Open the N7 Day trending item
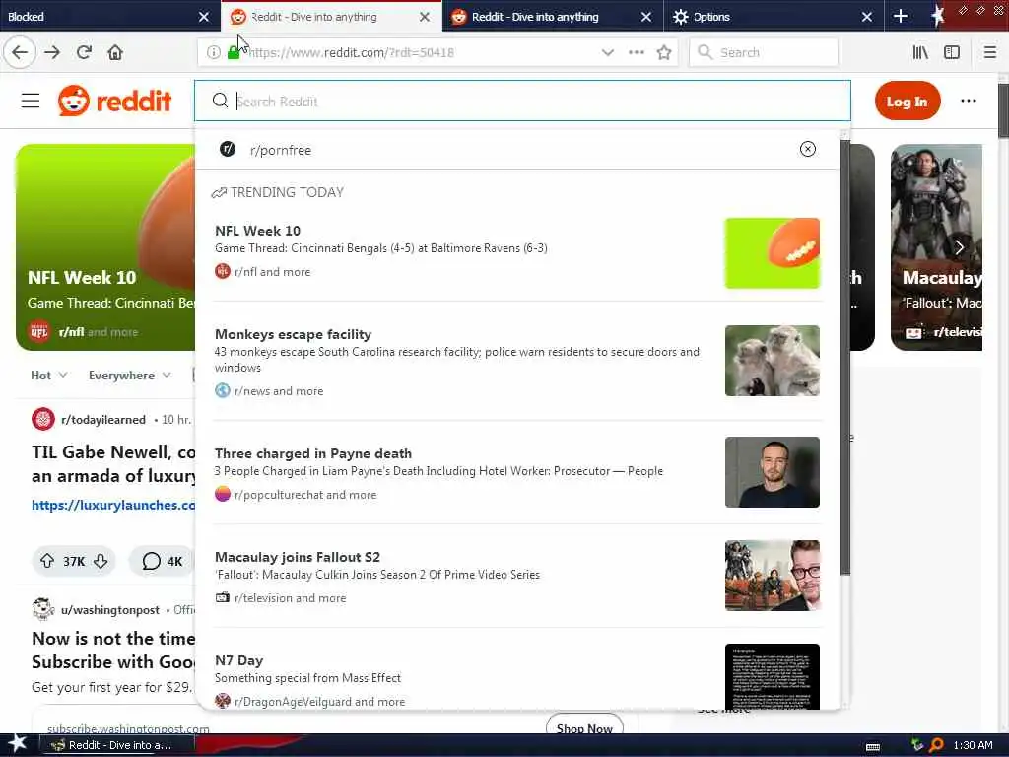Screen dimensions: 1009x757 click(516, 677)
